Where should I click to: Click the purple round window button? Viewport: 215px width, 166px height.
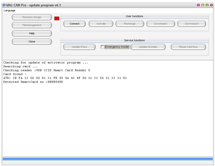click(x=198, y=5)
